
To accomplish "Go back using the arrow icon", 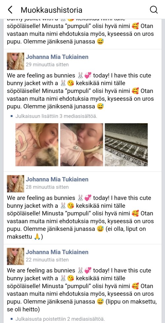I will point(10,10).
